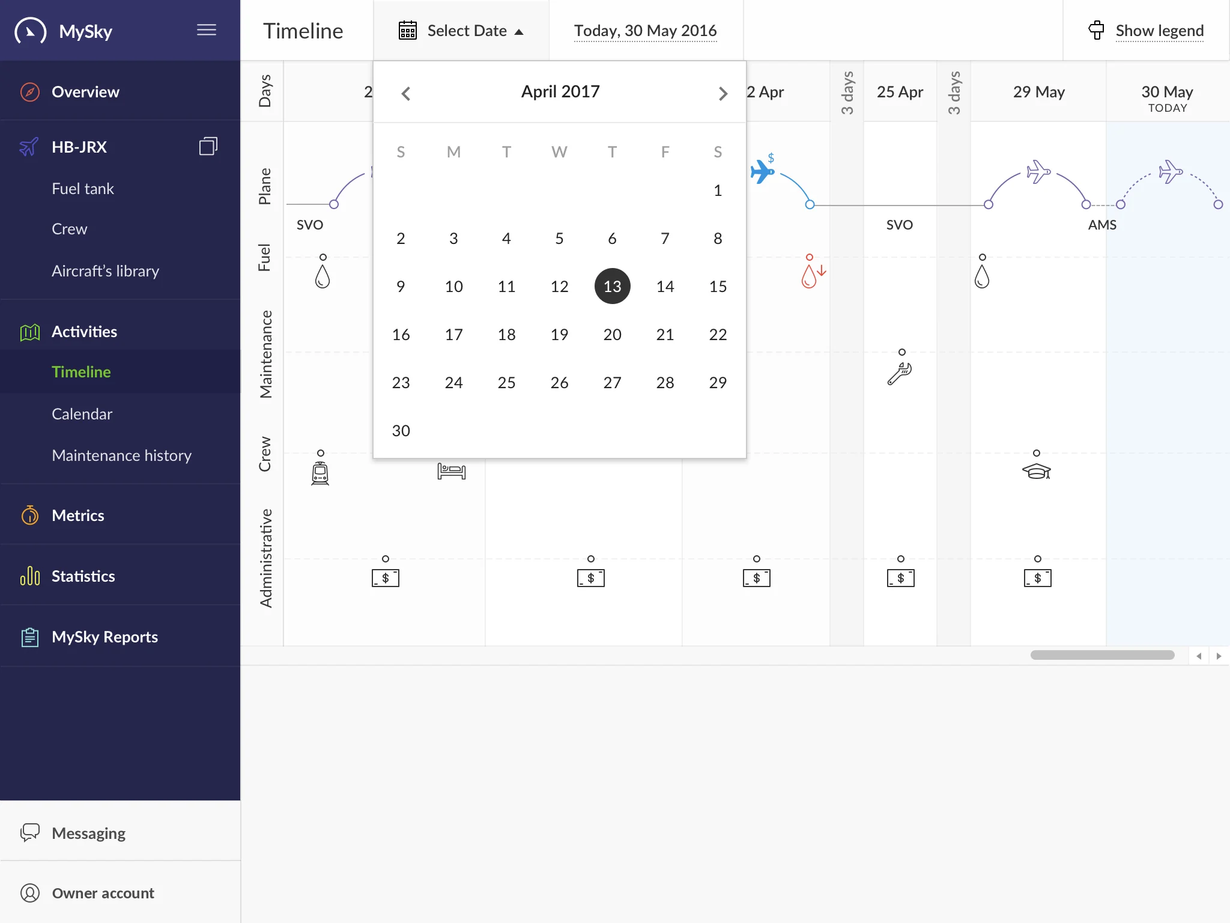Open Messaging

tap(120, 833)
